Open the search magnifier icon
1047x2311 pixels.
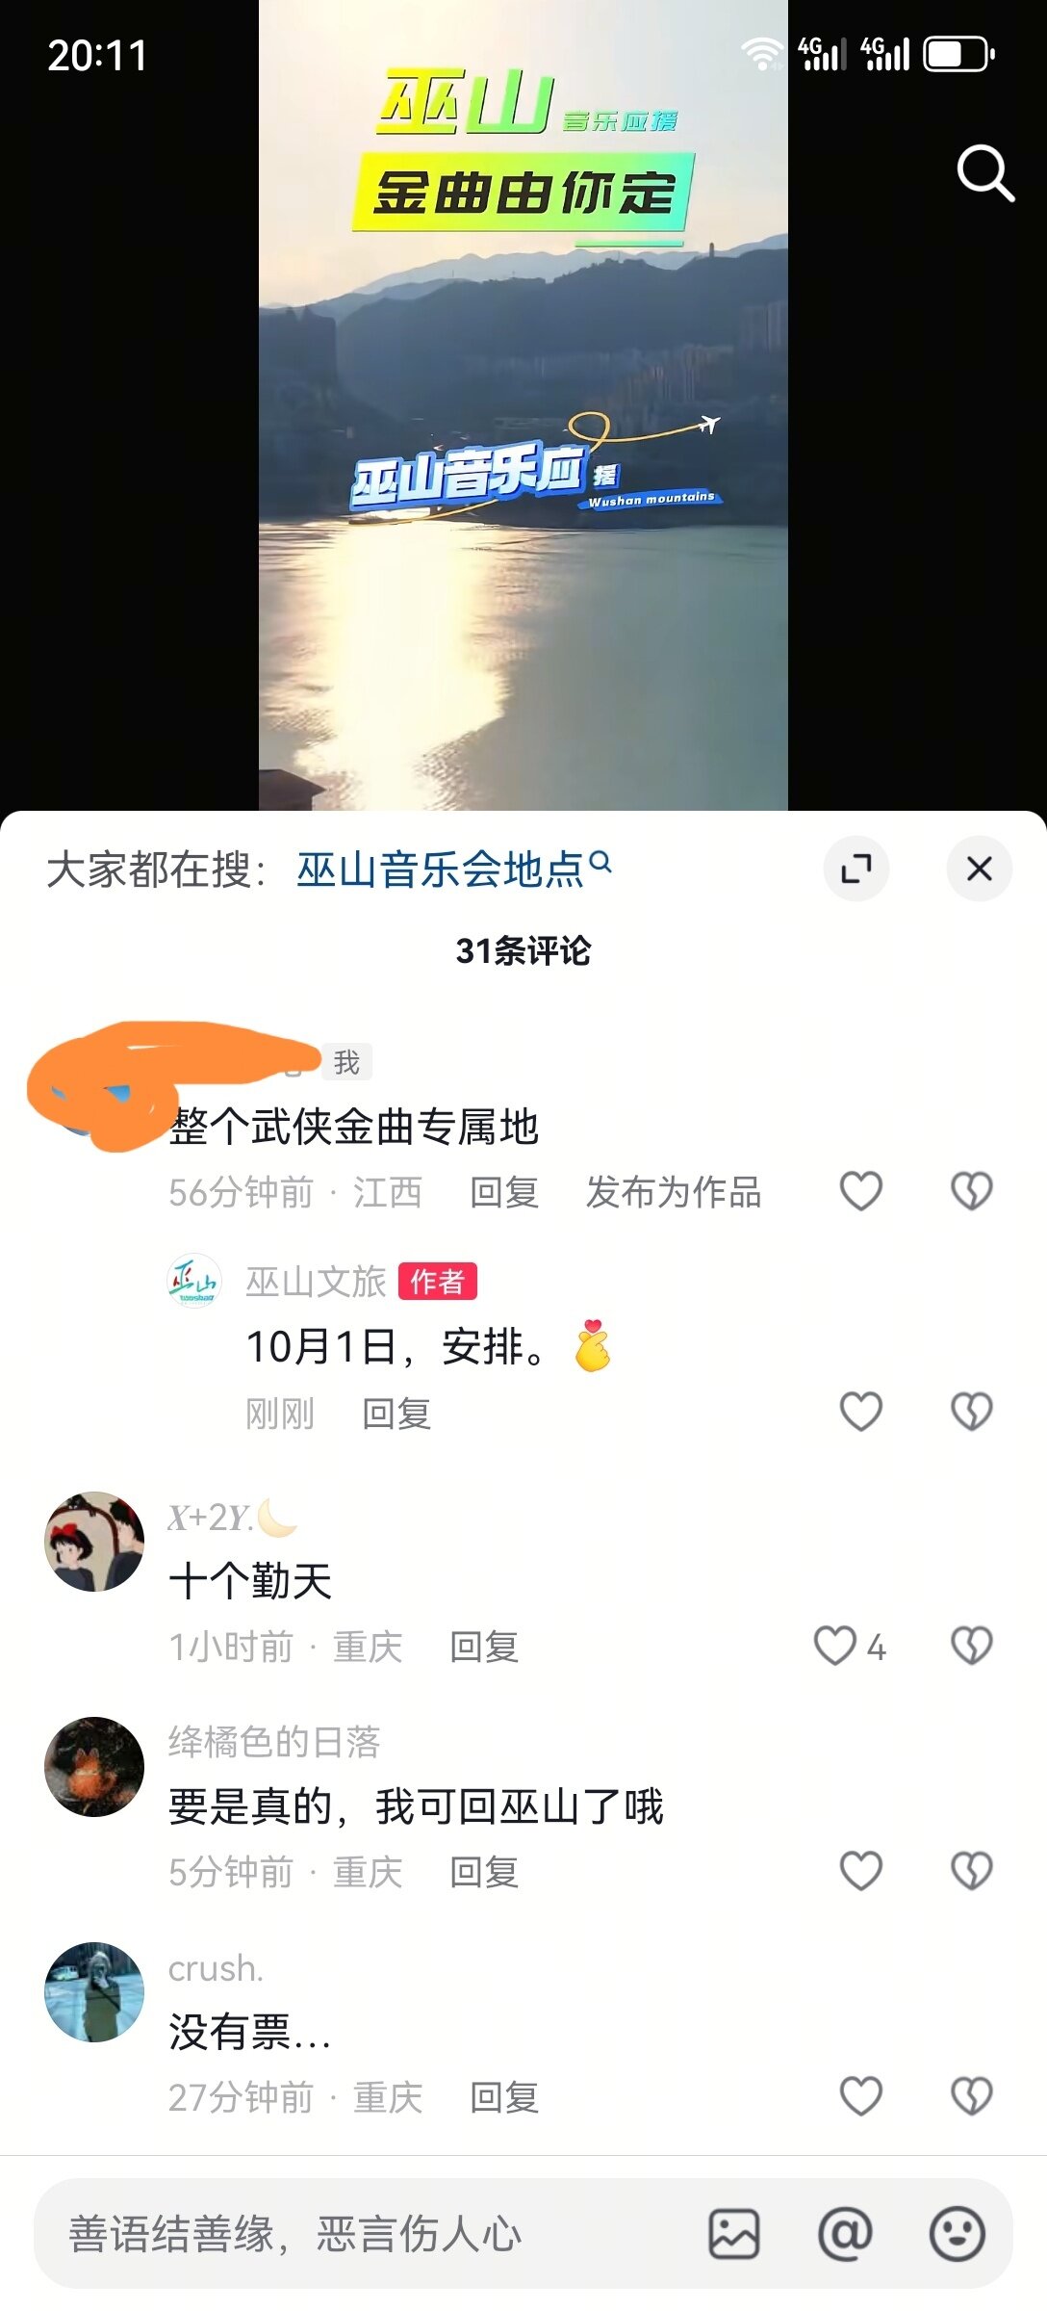click(985, 173)
